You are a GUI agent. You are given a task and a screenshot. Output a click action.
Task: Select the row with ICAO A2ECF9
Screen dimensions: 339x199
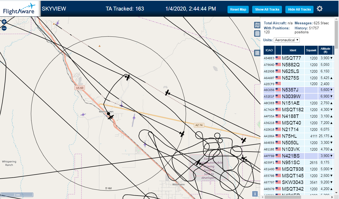tap(298, 84)
